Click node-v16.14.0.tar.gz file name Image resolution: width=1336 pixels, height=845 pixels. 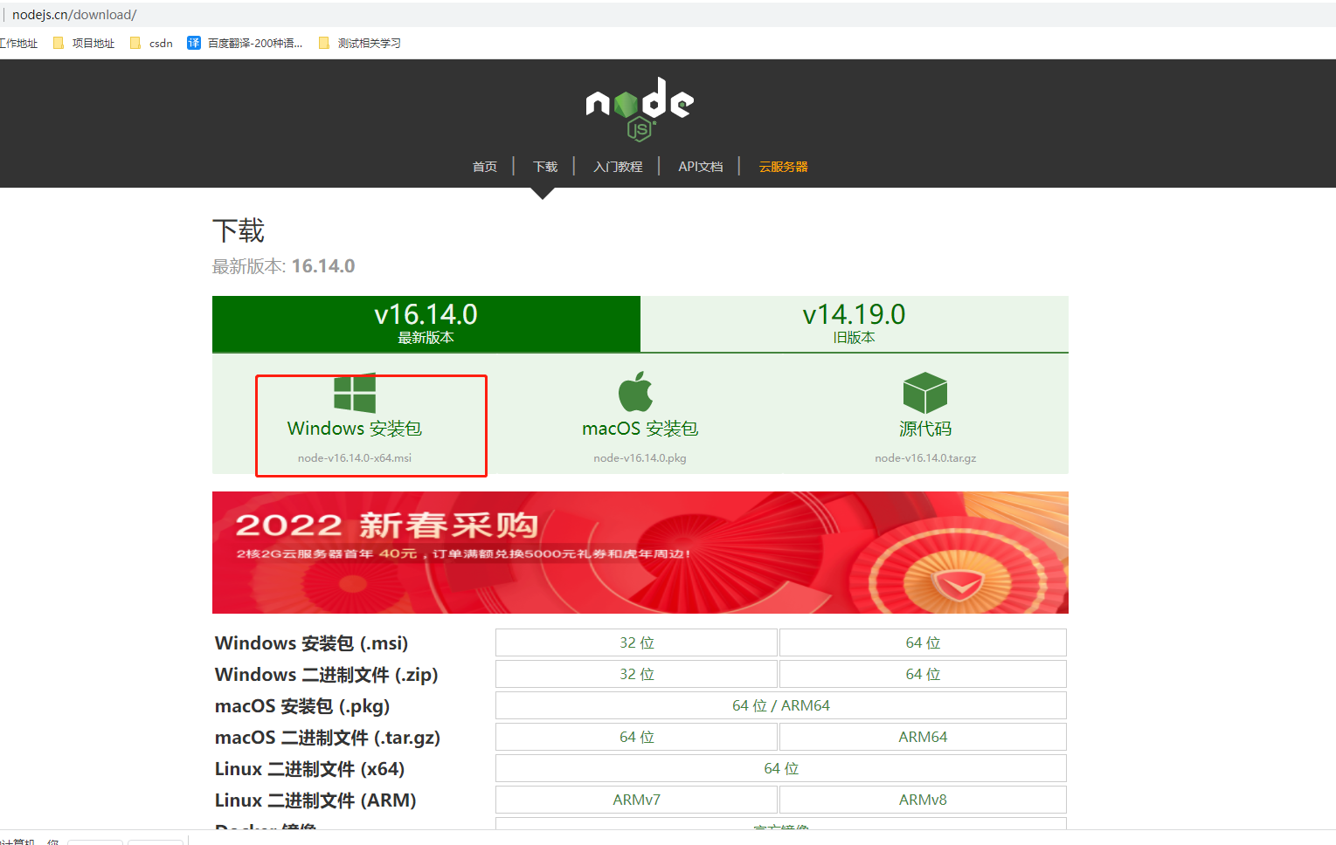pos(925,458)
